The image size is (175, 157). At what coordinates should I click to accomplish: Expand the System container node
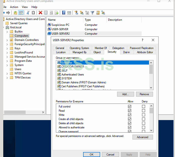point(7,65)
